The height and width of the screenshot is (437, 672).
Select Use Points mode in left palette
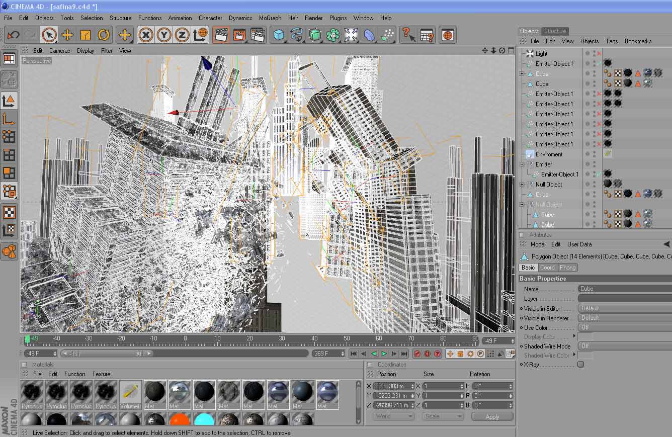click(9, 137)
